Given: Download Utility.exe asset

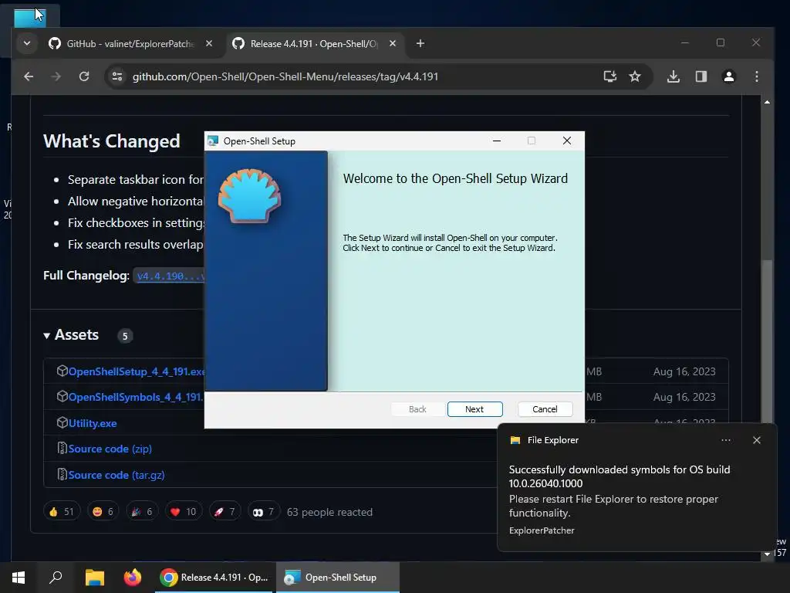Looking at the screenshot, I should point(93,424).
